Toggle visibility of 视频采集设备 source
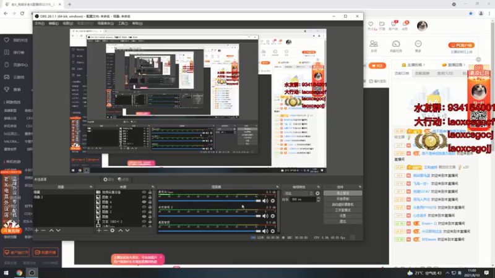Screen dimensions: 495x278 point(144,192)
